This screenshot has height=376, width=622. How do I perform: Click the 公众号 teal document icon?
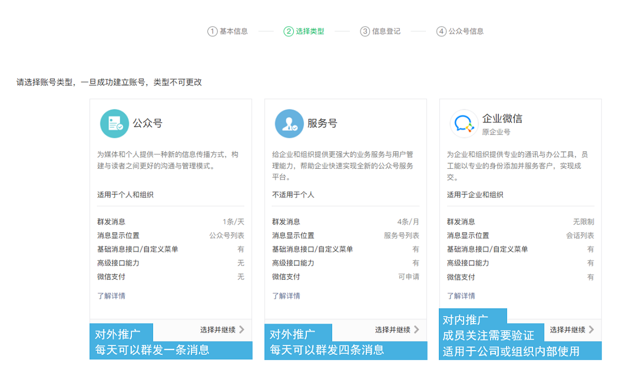[114, 124]
